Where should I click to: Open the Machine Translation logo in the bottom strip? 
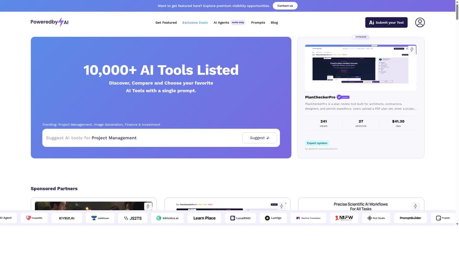click(308, 218)
